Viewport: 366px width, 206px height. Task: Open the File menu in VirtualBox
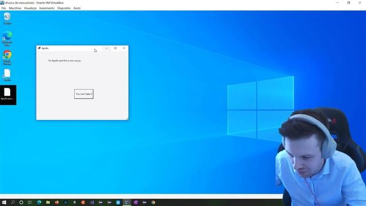(3, 8)
